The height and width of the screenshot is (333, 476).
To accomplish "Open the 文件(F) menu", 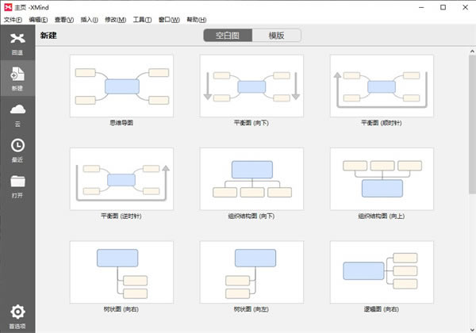I will click(x=13, y=19).
